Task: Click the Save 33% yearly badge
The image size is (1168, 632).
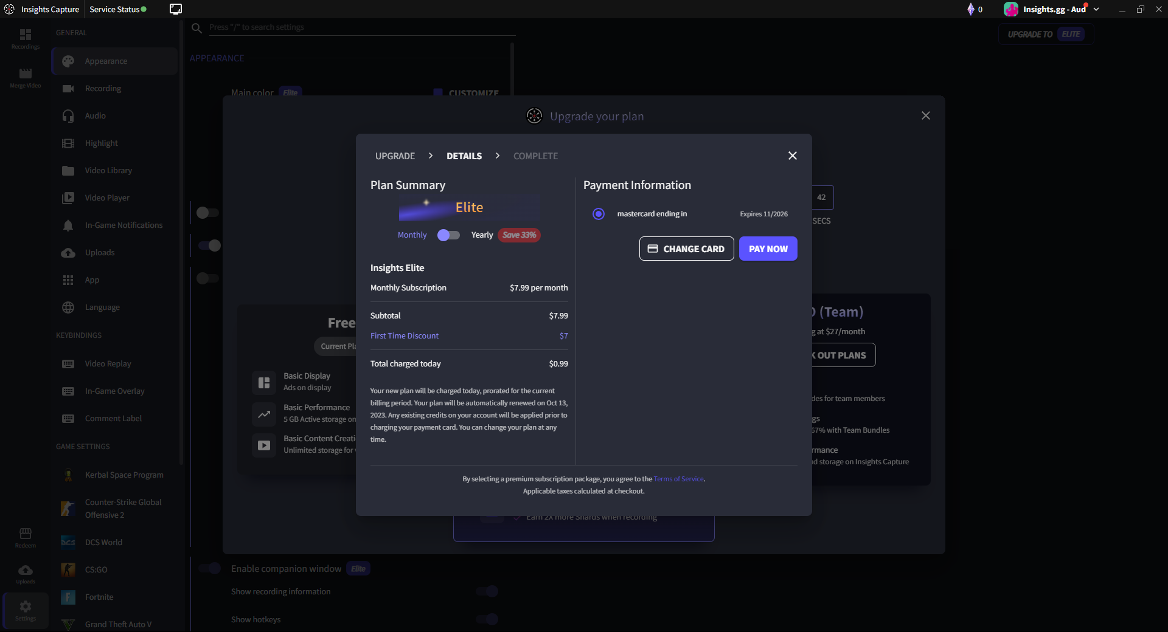Action: (x=519, y=235)
